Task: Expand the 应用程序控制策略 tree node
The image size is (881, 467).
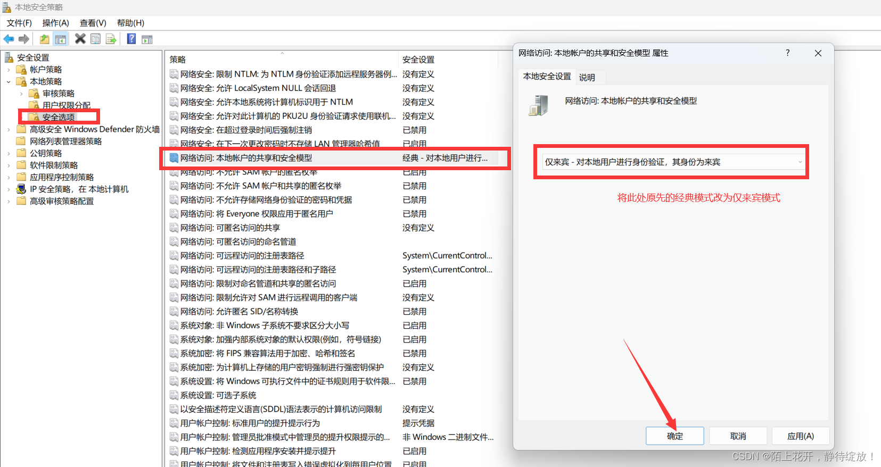Action: click(x=9, y=177)
